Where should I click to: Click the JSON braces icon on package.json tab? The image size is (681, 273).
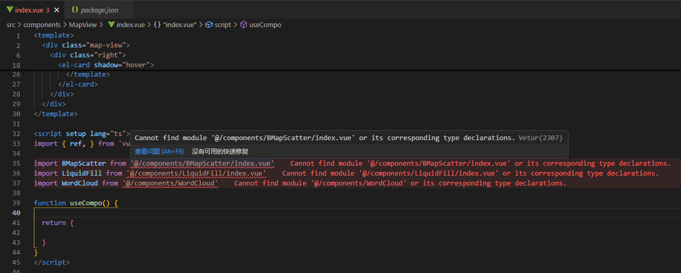tap(74, 10)
